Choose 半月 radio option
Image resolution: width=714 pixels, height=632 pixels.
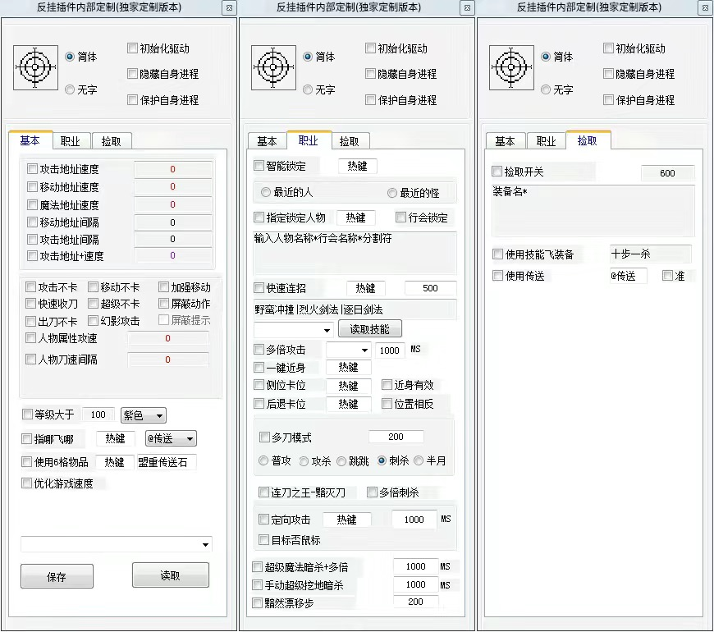point(419,460)
